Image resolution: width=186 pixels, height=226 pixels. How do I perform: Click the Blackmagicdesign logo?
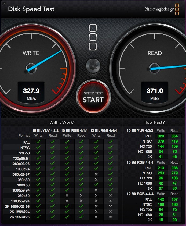(x=162, y=9)
